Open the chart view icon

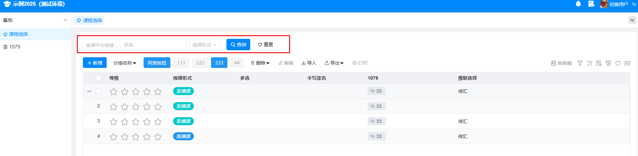(627, 63)
